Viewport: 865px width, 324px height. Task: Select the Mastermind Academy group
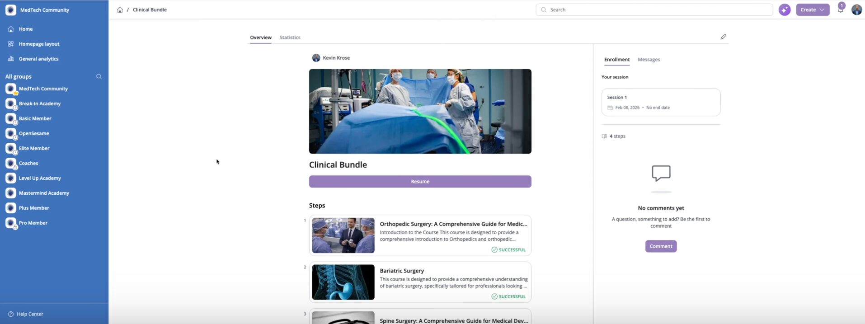44,193
